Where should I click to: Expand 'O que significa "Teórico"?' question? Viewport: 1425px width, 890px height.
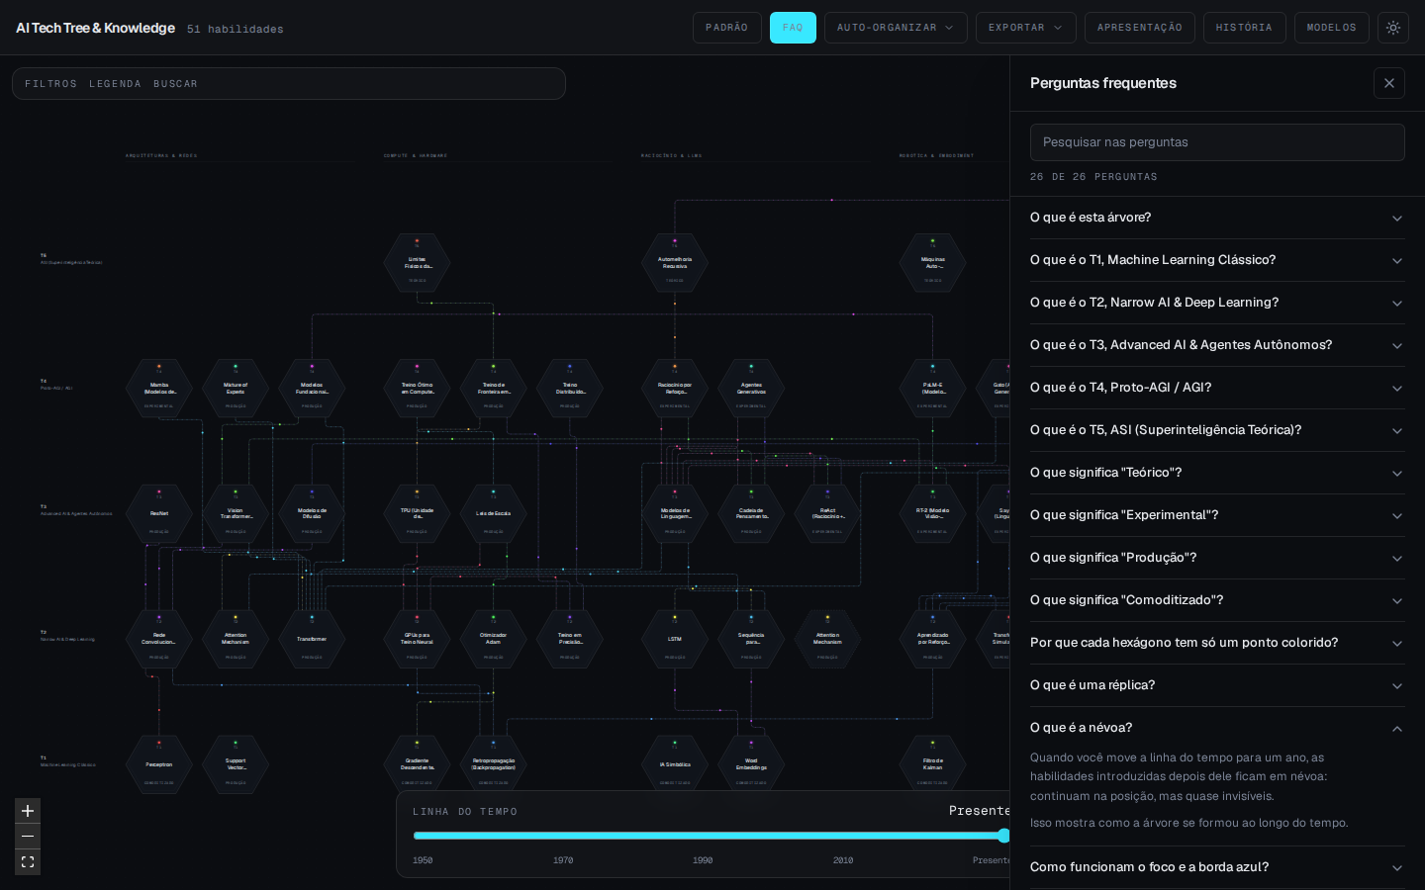[x=1217, y=473]
